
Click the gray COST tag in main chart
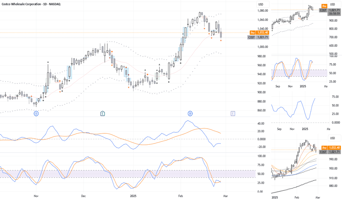[251, 37]
